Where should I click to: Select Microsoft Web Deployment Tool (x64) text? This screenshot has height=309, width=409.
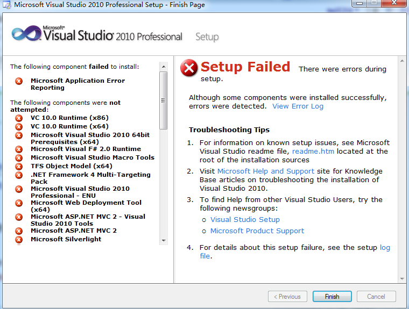[86, 206]
